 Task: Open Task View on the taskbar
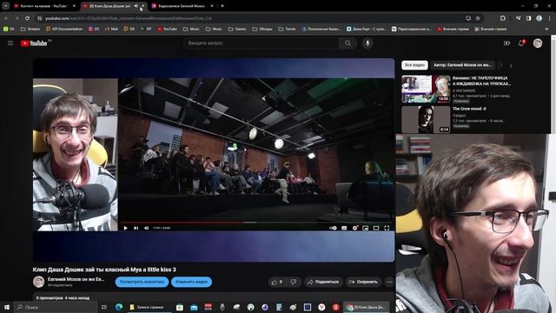pos(104,307)
